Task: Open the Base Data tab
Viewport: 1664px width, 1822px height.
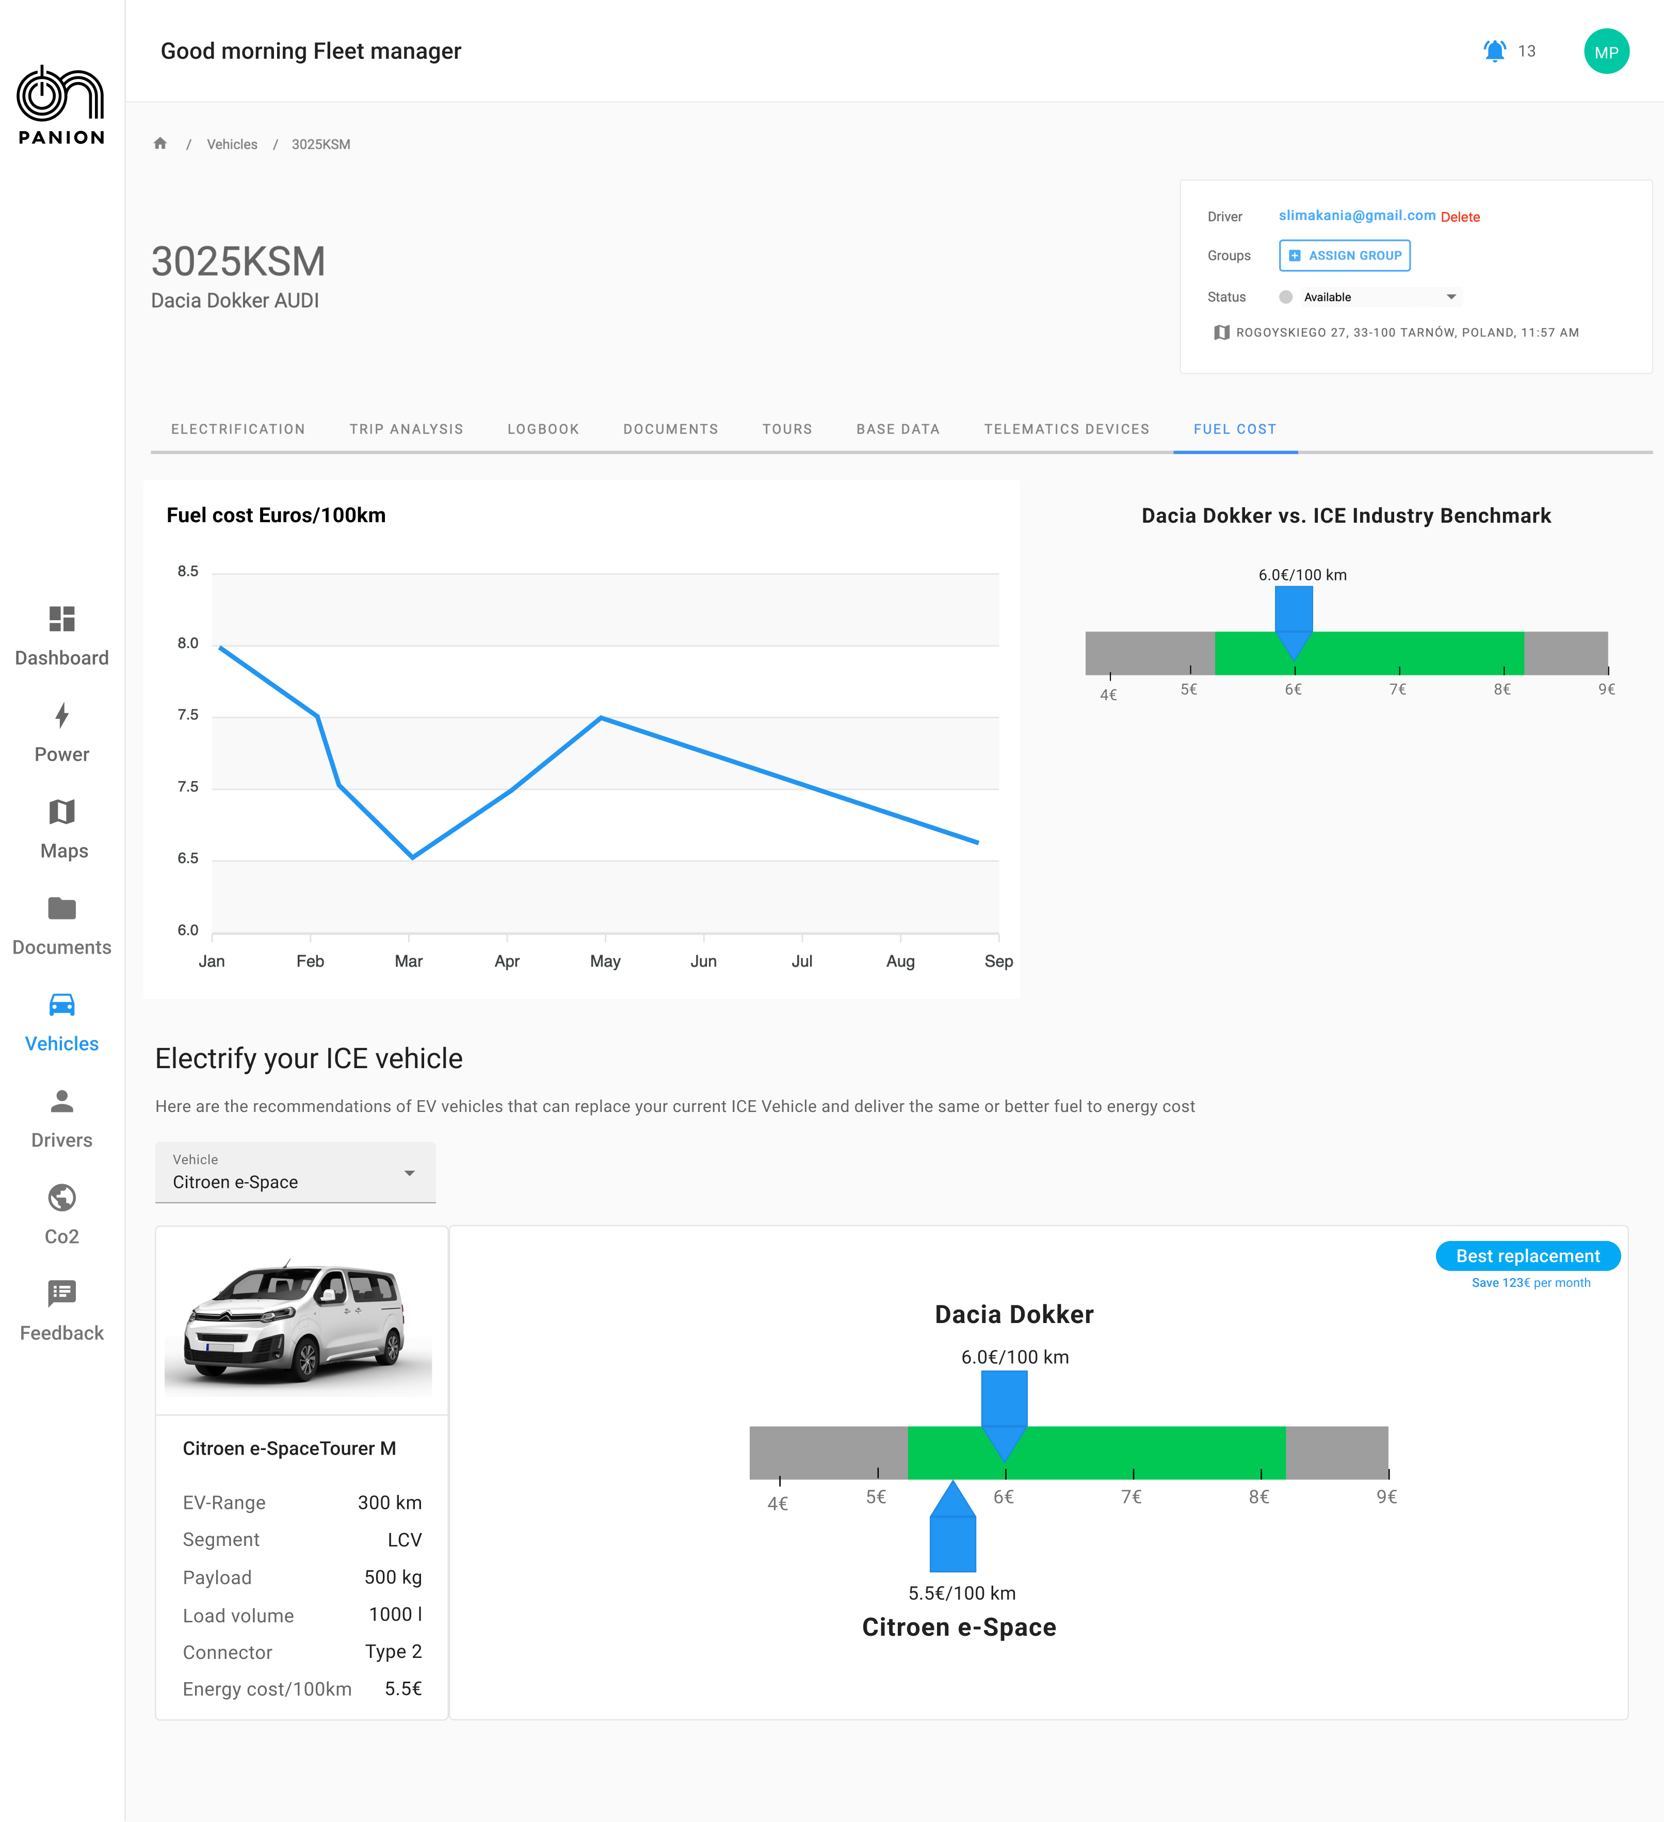Action: coord(898,429)
